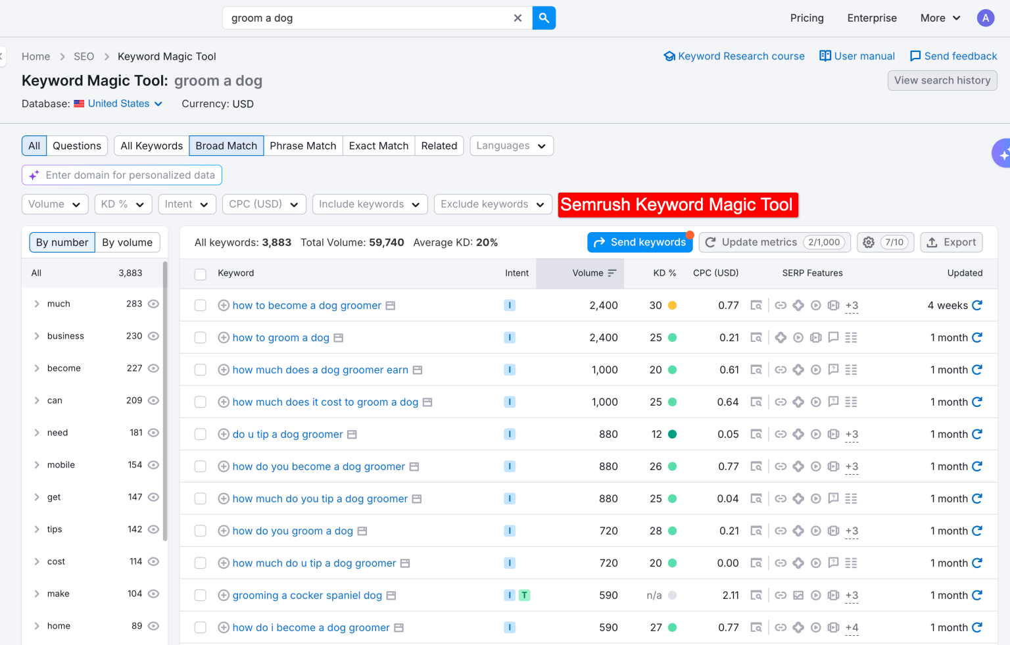Switch to the Questions tab
1010x645 pixels.
[77, 145]
